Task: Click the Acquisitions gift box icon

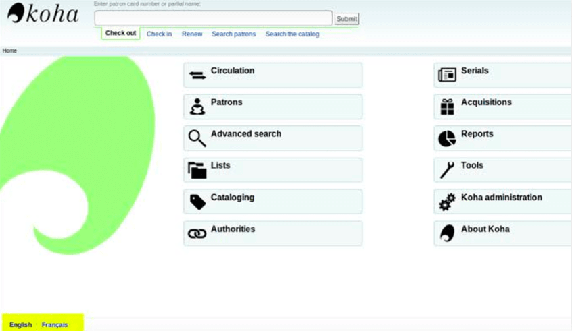Action: 447,107
